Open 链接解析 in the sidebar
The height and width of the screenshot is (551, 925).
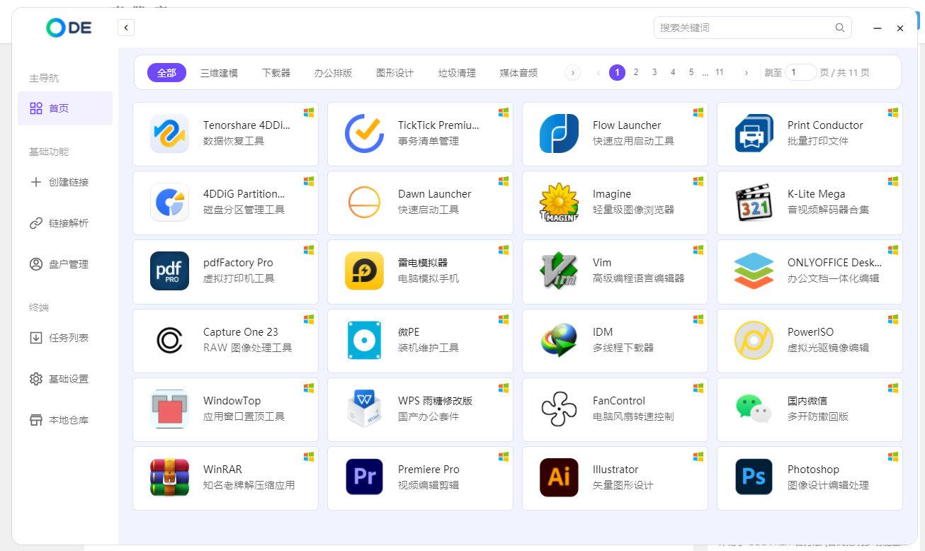65,223
